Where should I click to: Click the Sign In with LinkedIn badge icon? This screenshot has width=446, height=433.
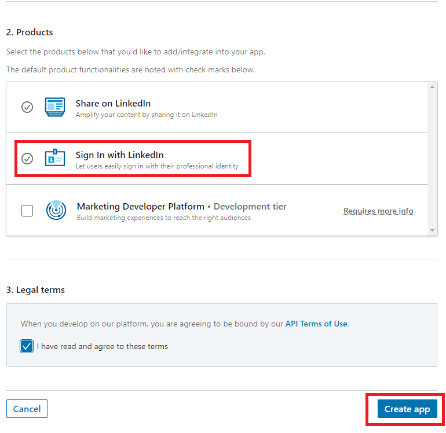click(x=55, y=157)
